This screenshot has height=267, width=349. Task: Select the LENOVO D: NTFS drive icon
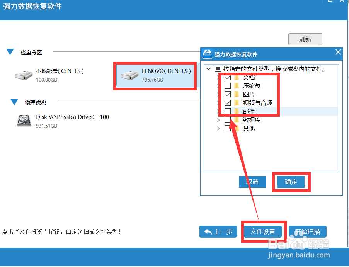[x=129, y=75]
